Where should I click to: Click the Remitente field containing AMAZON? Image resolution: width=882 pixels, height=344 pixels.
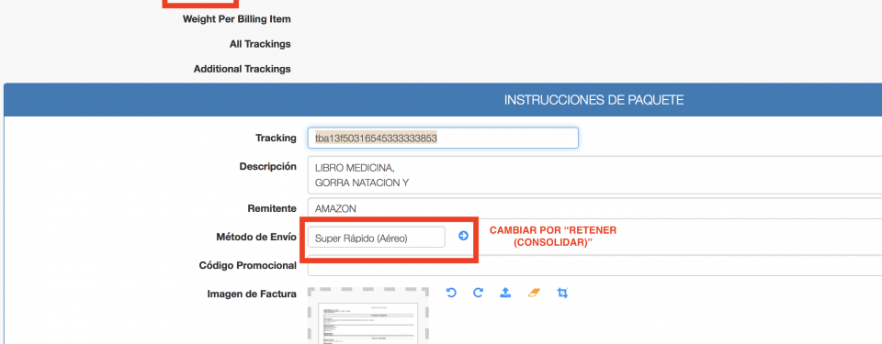point(594,208)
